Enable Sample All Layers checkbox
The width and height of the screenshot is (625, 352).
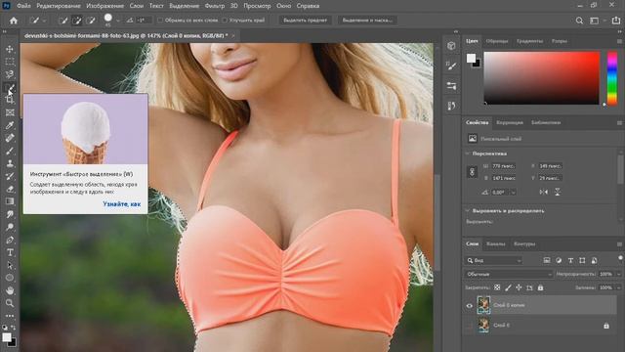click(x=160, y=20)
